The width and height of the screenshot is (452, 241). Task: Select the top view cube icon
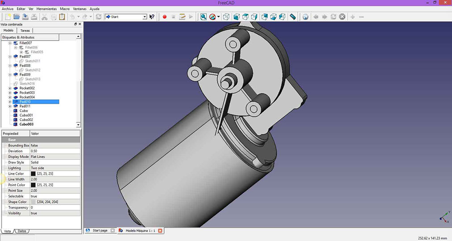point(245,16)
